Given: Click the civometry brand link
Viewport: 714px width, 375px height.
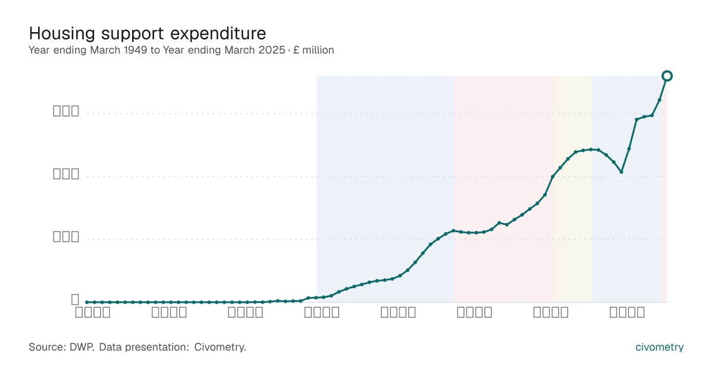Looking at the screenshot, I should point(659,347).
